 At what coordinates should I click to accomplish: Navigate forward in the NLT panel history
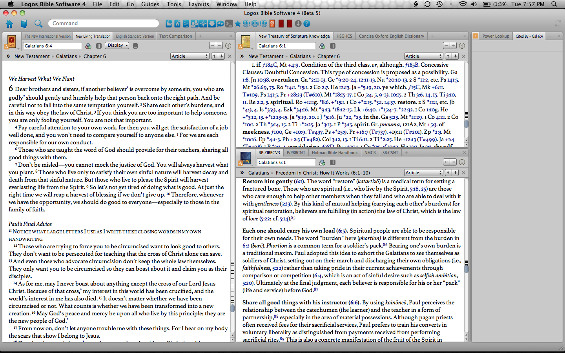(220, 45)
